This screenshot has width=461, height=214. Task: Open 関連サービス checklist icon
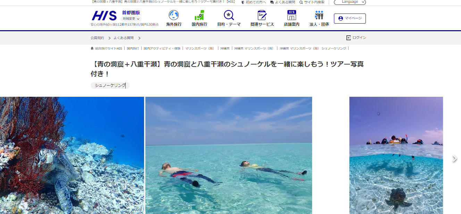pos(262,16)
